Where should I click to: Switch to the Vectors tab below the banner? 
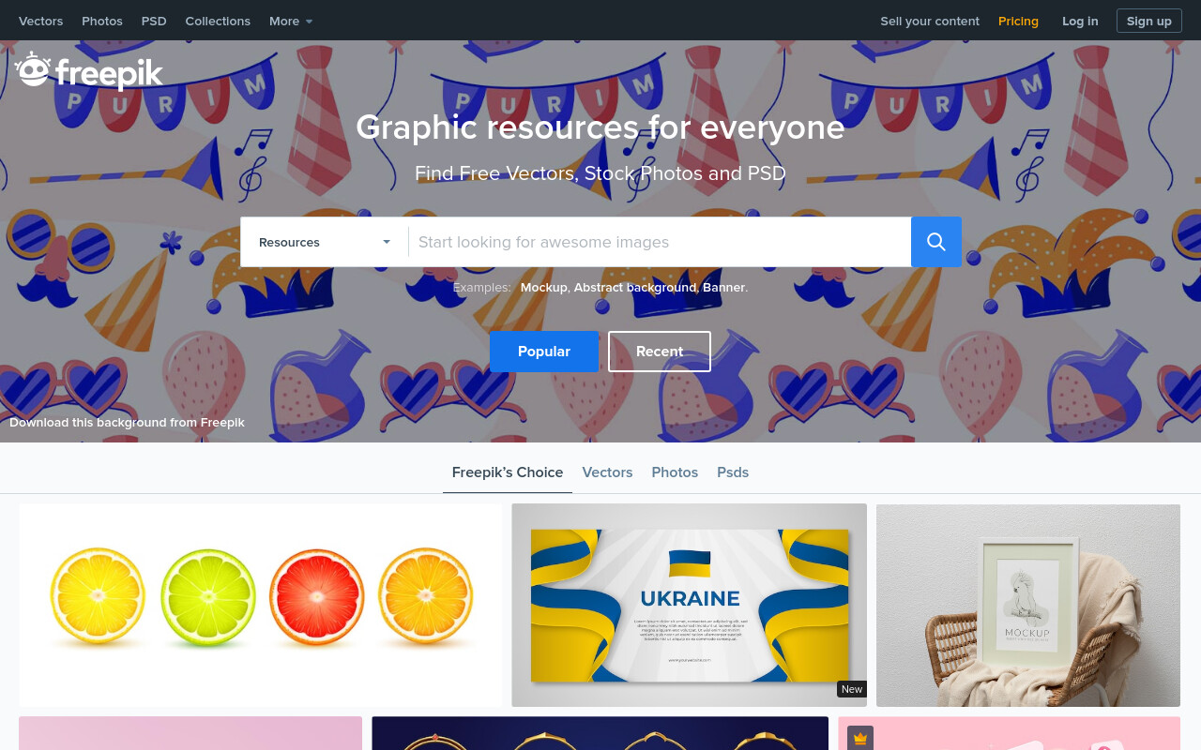click(607, 472)
